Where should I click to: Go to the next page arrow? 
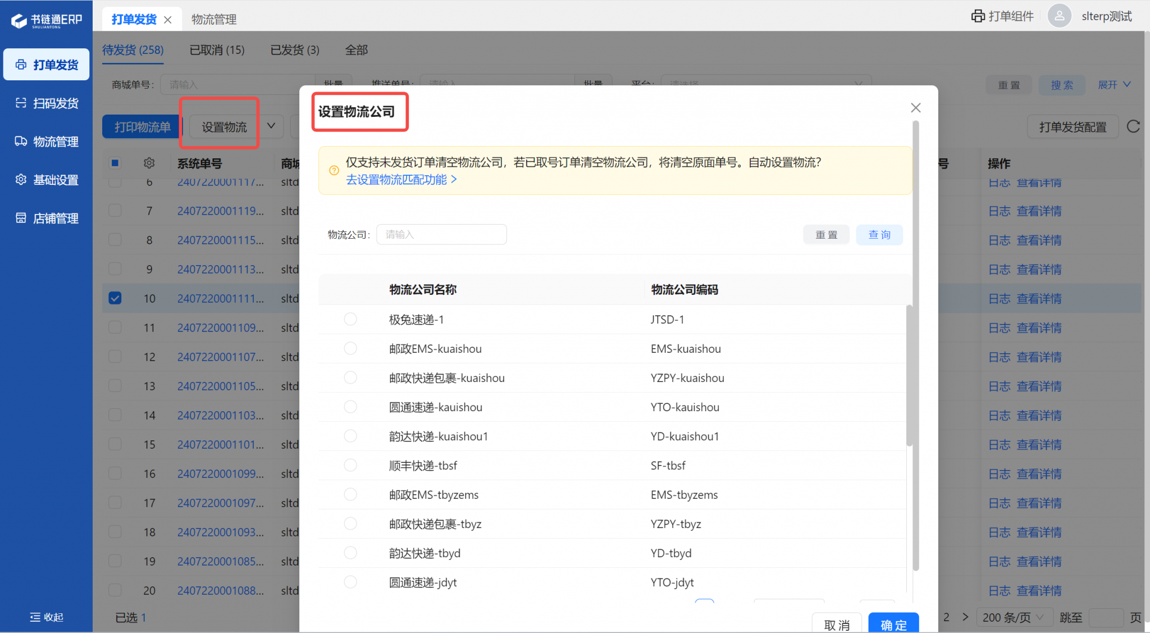pos(965,617)
